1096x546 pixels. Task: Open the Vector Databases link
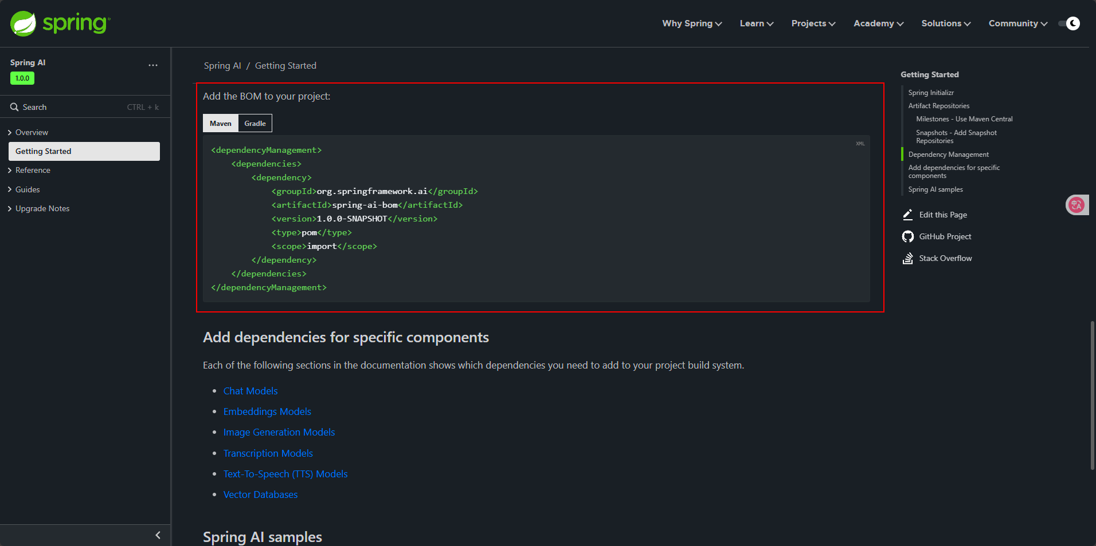pos(260,494)
